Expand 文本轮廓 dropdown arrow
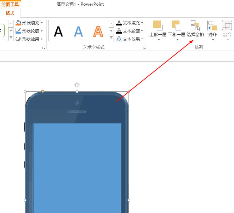 pos(142,31)
